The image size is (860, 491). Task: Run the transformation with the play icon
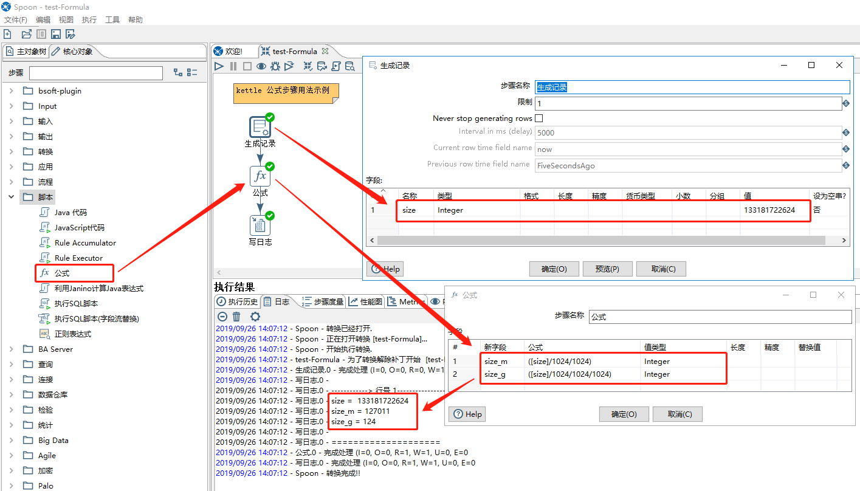[219, 67]
